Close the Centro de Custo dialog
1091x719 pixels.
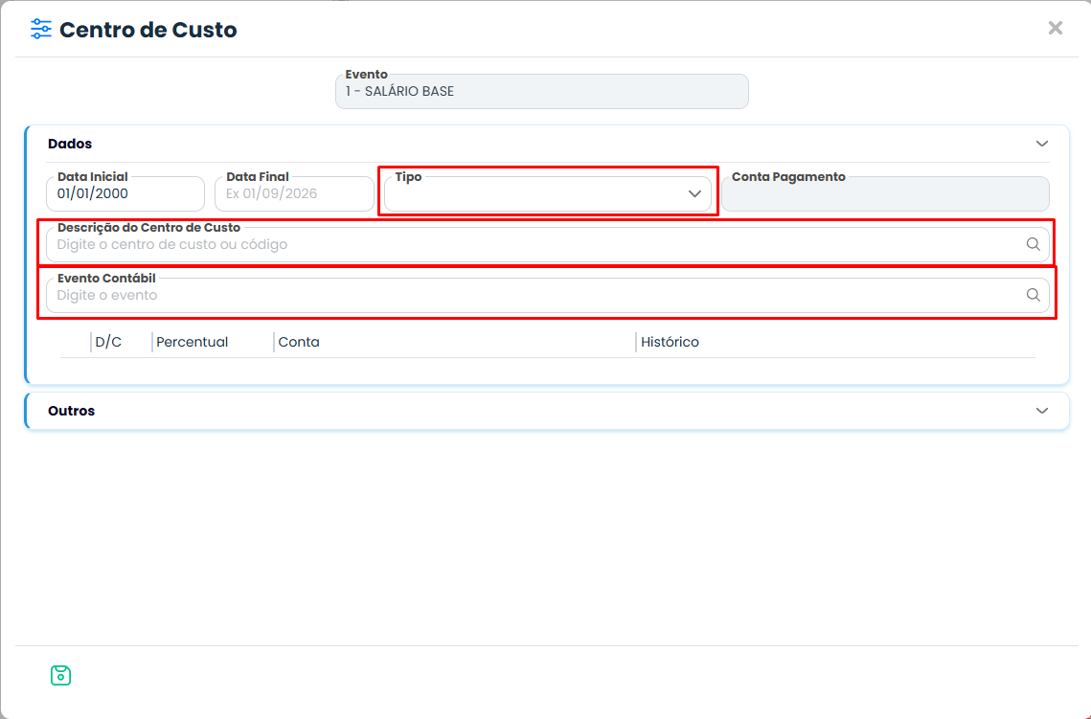click(1056, 28)
